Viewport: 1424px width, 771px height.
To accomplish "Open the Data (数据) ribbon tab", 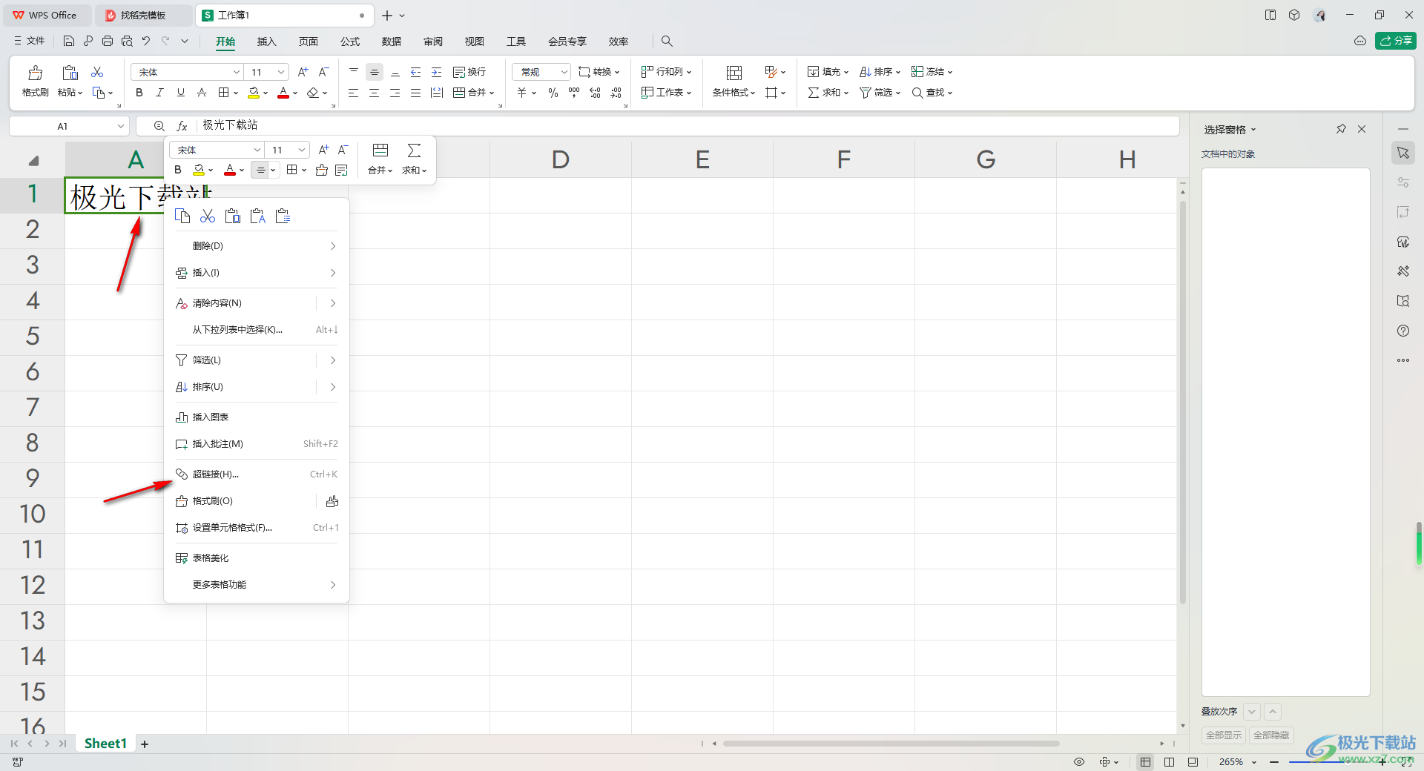I will point(391,42).
